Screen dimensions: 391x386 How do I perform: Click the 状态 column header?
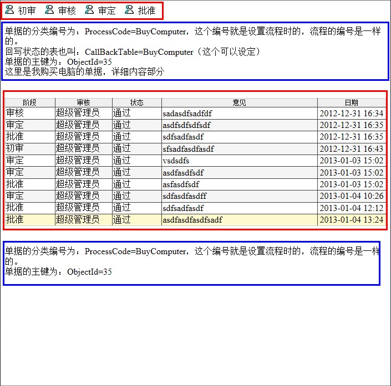coord(137,102)
